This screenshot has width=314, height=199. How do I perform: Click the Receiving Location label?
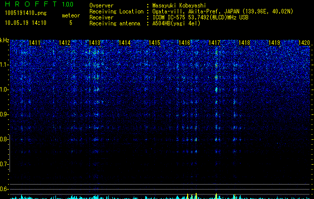[116, 11]
